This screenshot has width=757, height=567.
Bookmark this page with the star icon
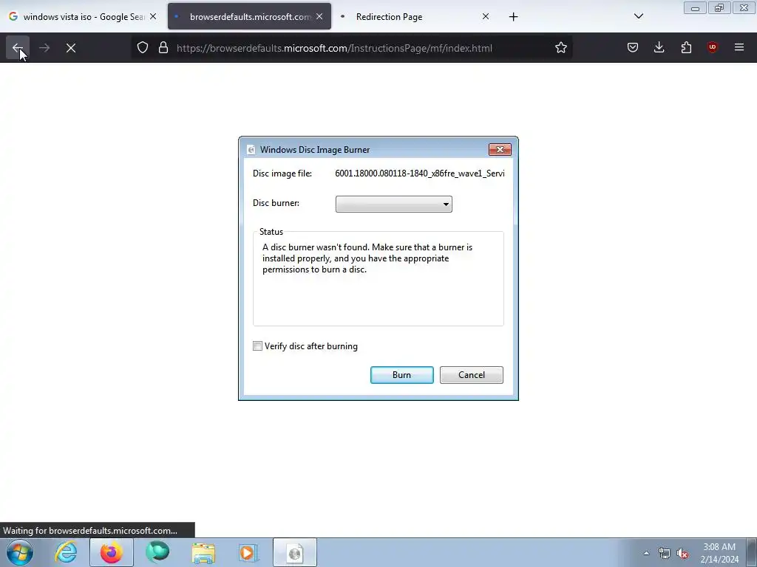[560, 48]
